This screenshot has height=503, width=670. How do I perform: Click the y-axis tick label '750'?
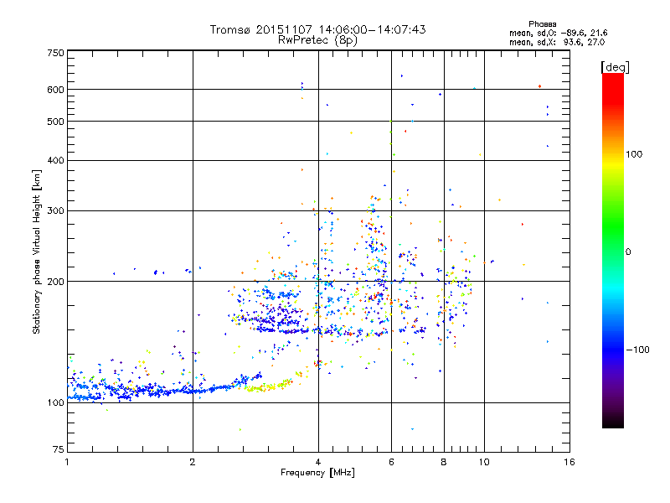55,53
